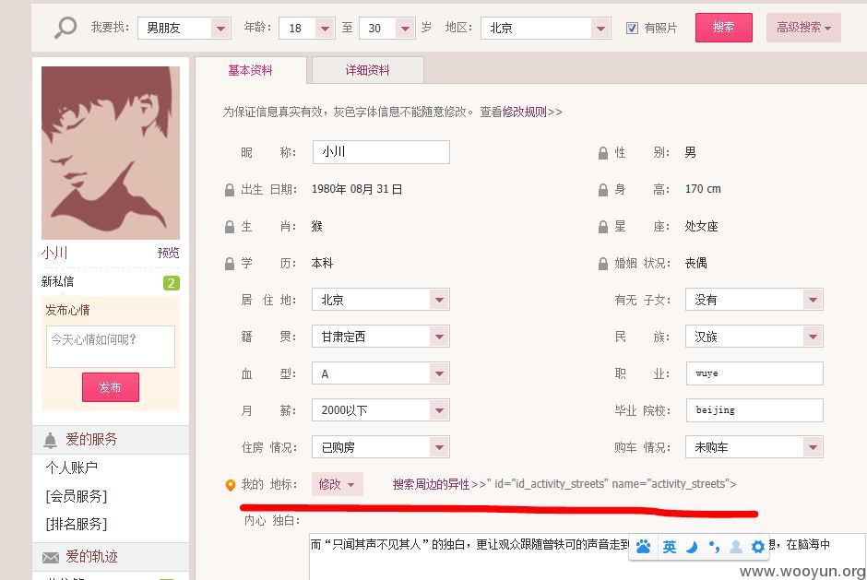Click the 英 language icon in IME toolbar
Viewport: 867px width, 580px height.
[670, 547]
